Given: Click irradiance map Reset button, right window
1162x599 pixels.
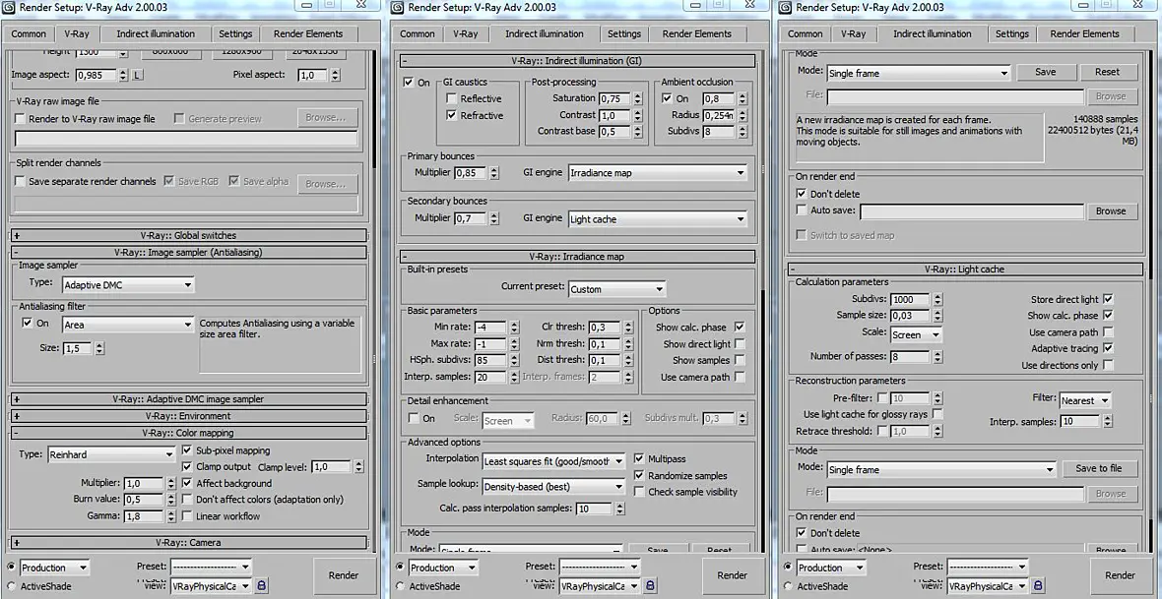Looking at the screenshot, I should click(x=1107, y=72).
